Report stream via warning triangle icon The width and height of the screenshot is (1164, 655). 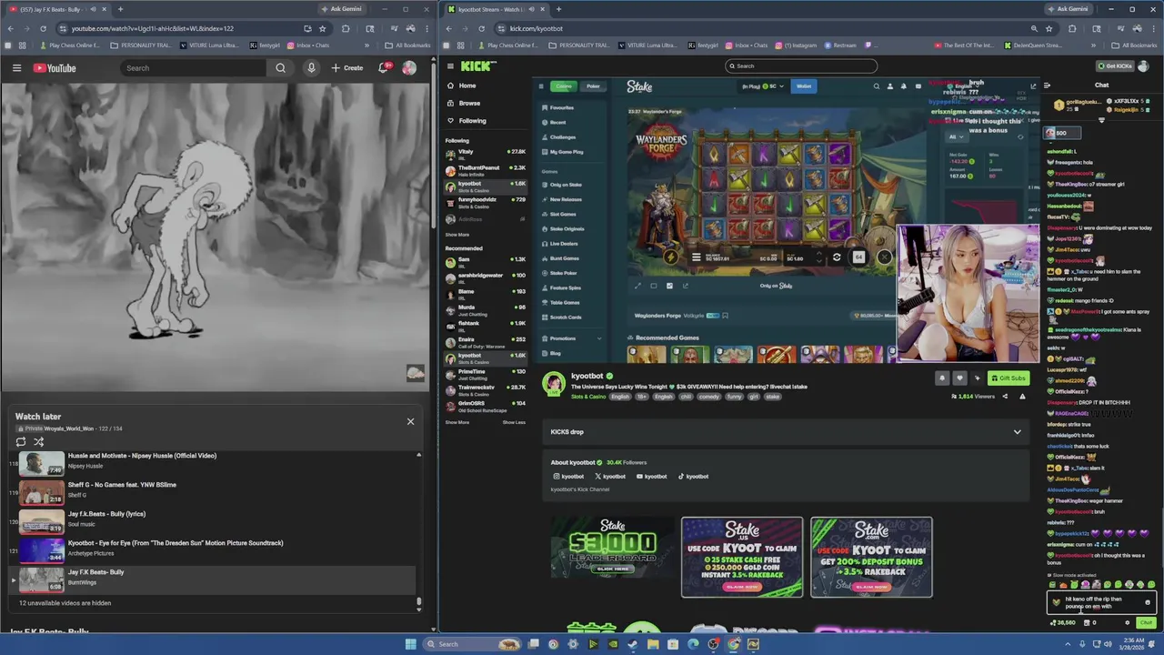(x=1022, y=397)
